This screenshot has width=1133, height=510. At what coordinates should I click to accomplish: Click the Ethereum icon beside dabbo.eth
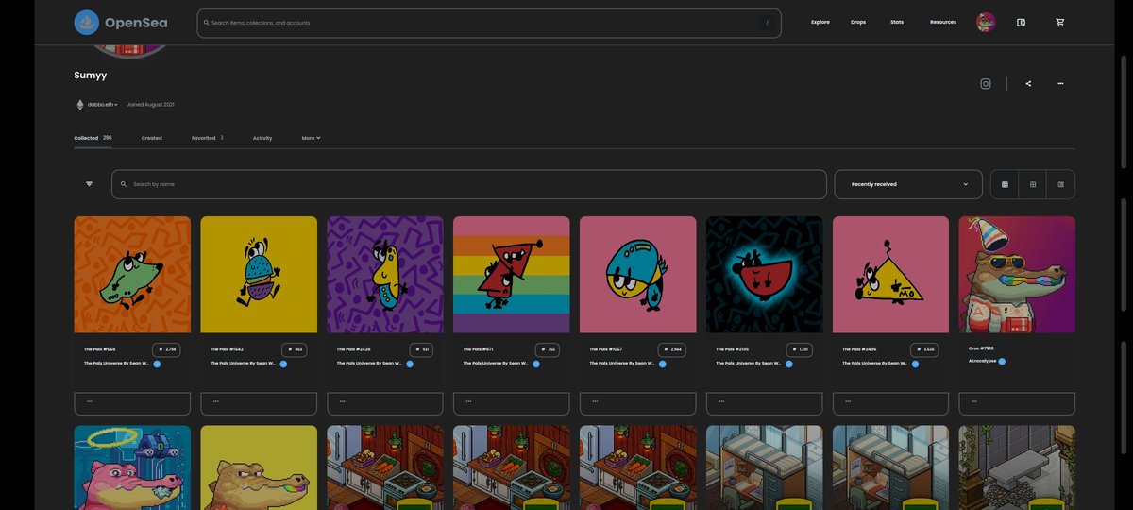(79, 105)
